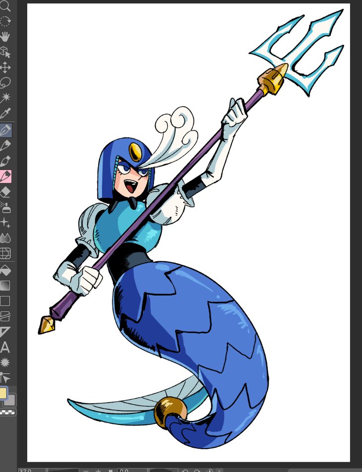The height and width of the screenshot is (472, 362).
Task: Select the Fill bucket tool
Action: (5, 270)
